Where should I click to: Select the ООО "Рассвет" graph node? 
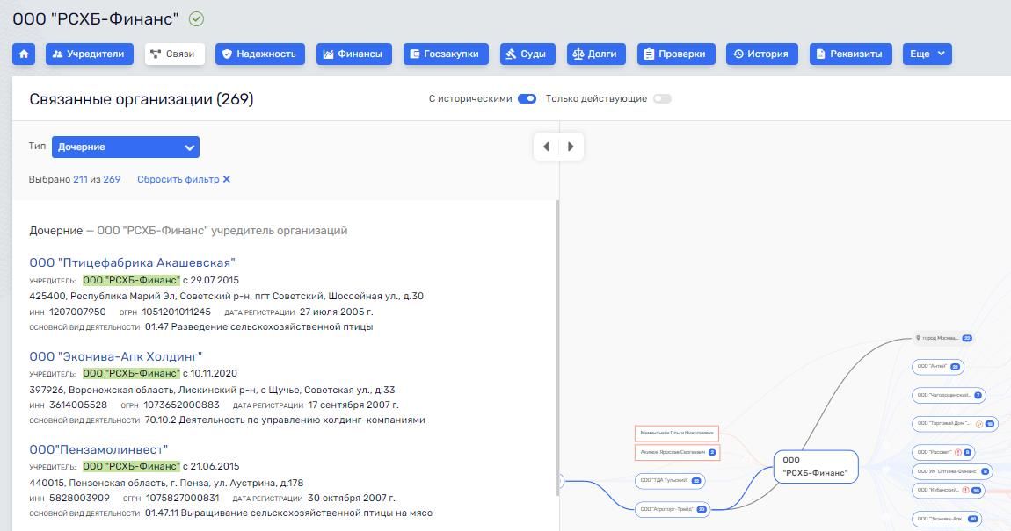point(943,453)
